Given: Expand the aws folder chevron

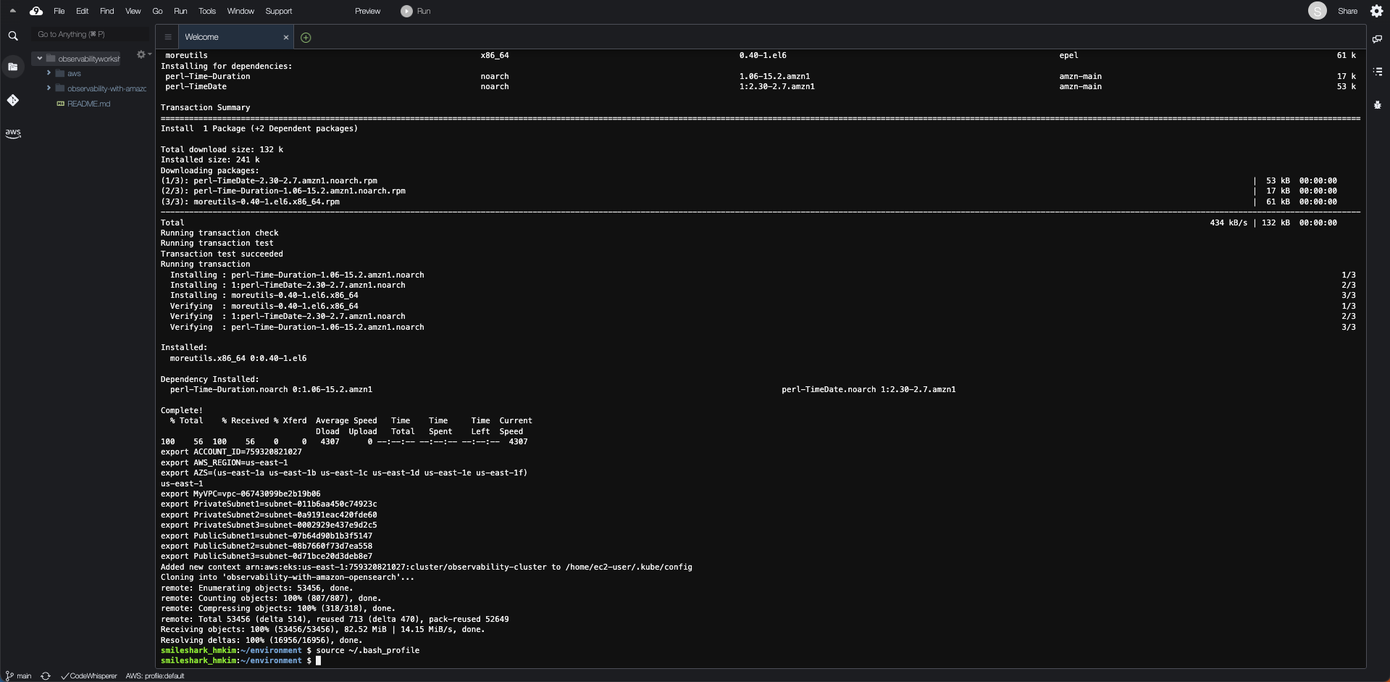Looking at the screenshot, I should coord(49,73).
